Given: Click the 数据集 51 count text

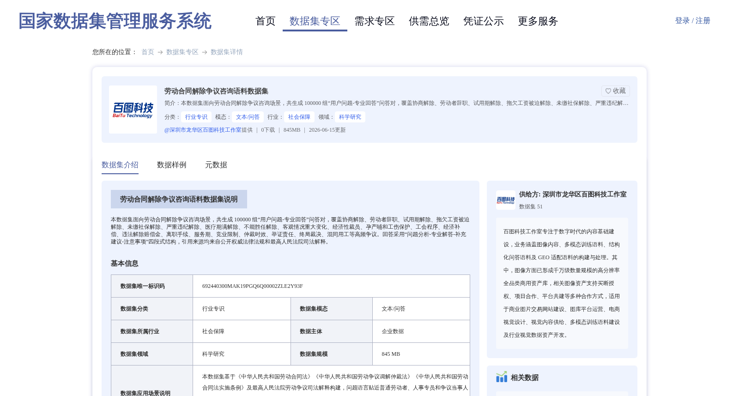Looking at the screenshot, I should click(x=531, y=207).
